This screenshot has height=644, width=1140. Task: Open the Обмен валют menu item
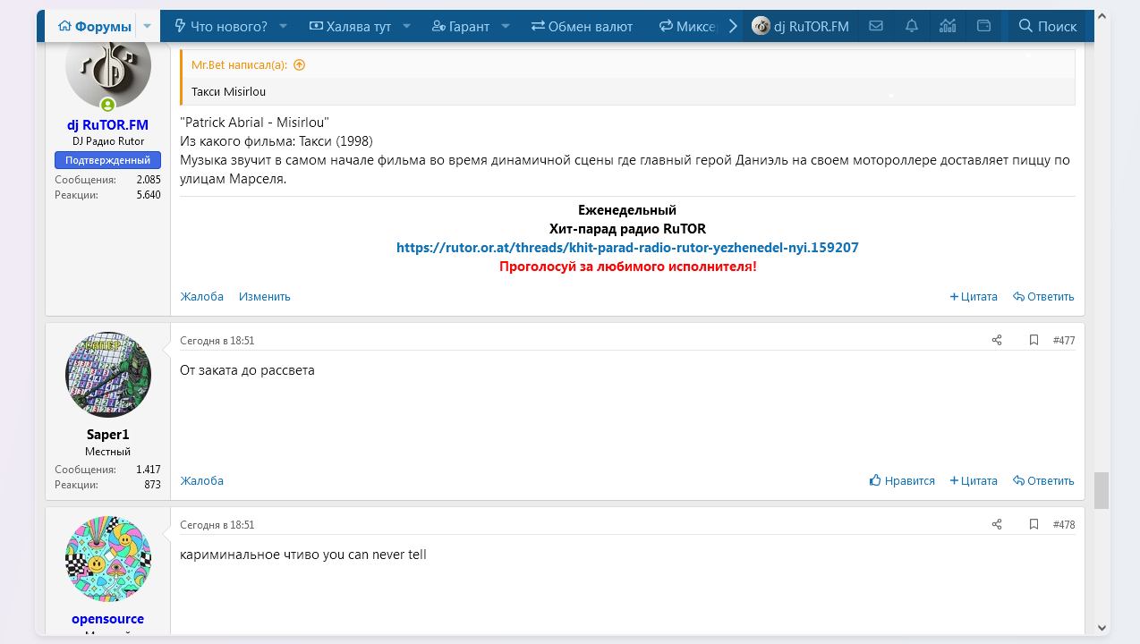pyautogui.click(x=582, y=26)
